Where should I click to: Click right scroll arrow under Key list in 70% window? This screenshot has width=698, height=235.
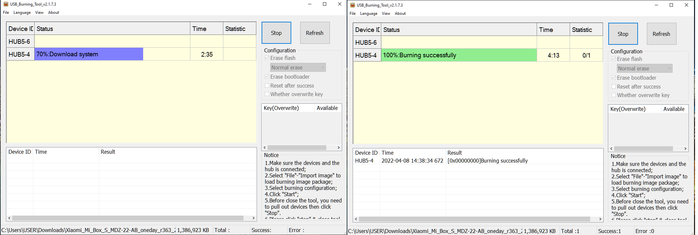click(338, 148)
